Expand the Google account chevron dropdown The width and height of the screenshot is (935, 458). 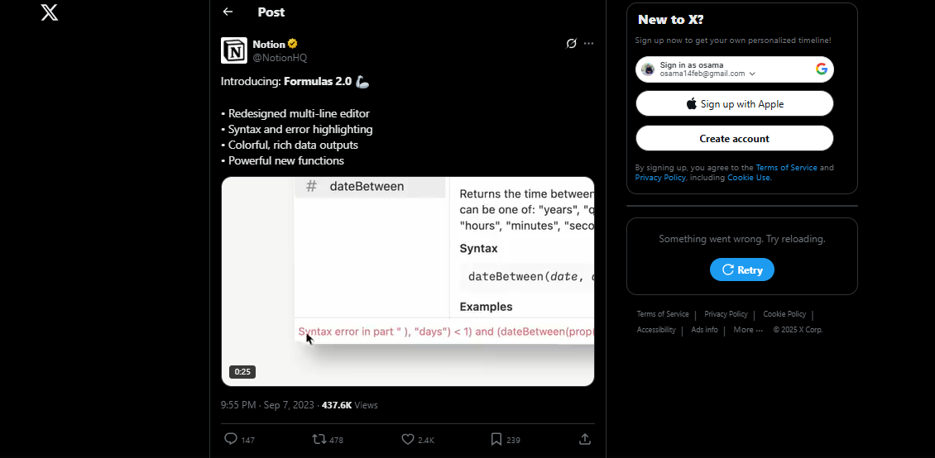(x=752, y=74)
